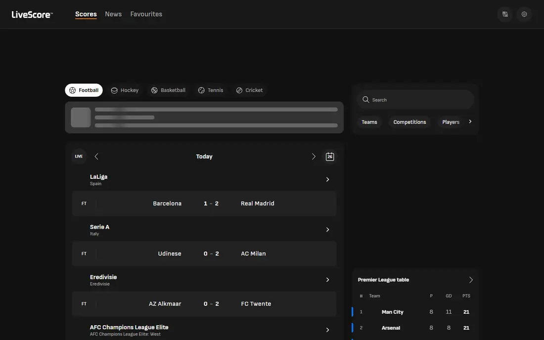Go to next day arrow

314,157
